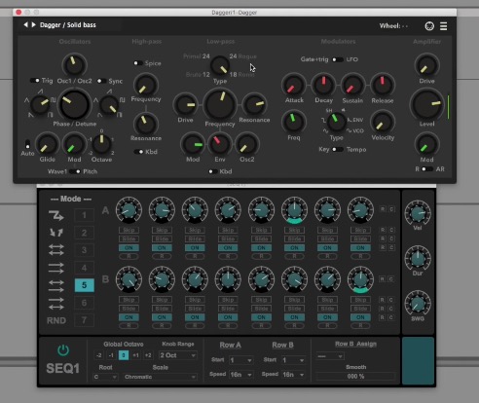Viewport: 479px width, 403px height.
Task: Click the Glide knob
Action: pyautogui.click(x=47, y=144)
